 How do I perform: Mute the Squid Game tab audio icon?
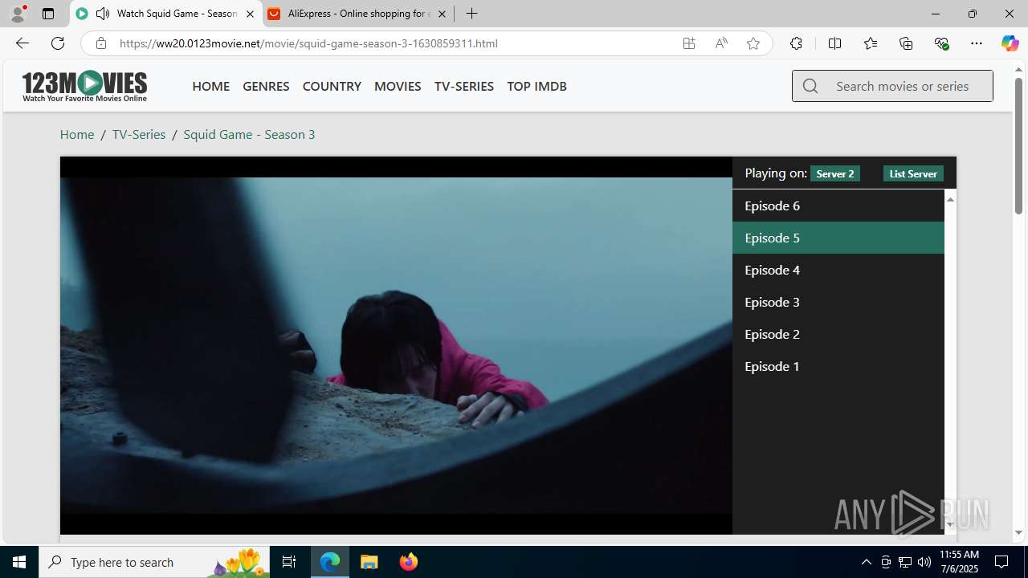click(x=103, y=14)
